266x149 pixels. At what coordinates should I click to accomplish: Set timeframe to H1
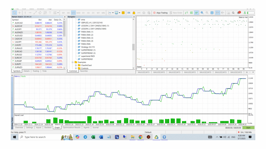[x=83, y=13]
